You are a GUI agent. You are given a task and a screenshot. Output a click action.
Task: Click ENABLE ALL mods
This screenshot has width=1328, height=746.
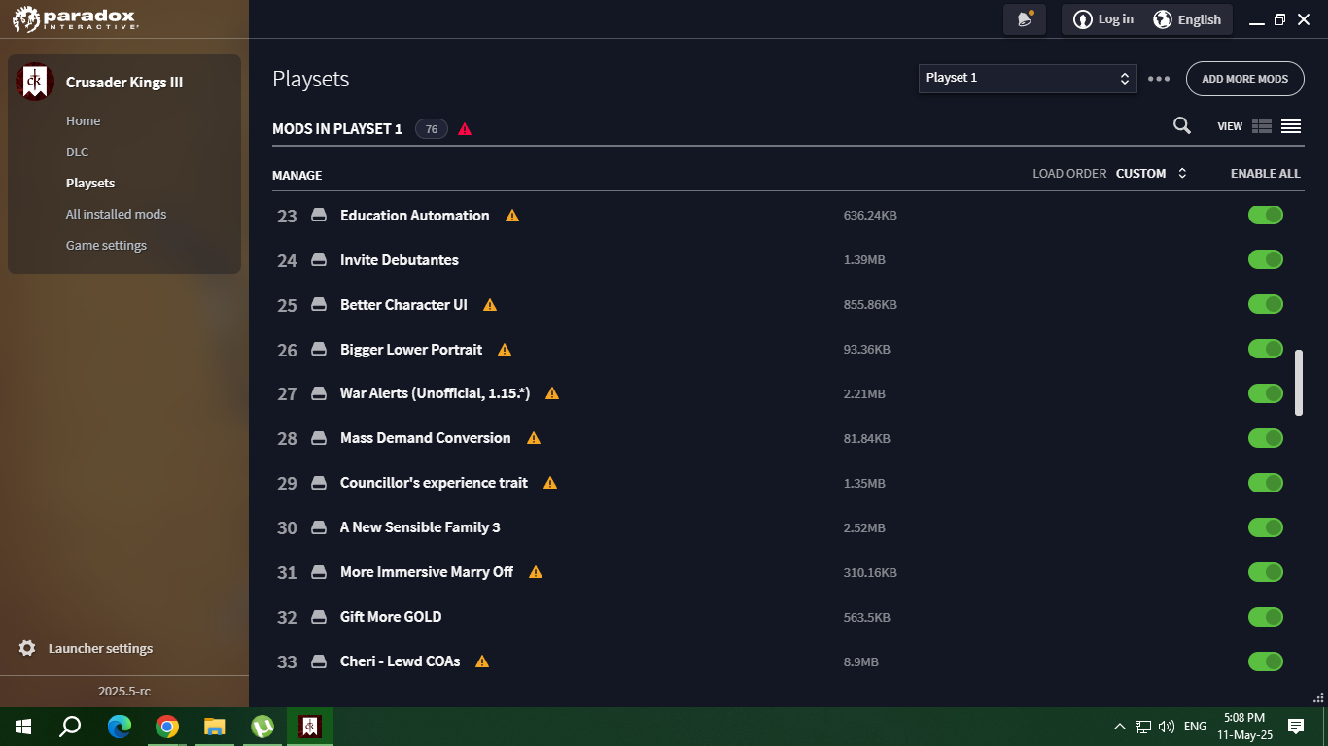(x=1265, y=174)
